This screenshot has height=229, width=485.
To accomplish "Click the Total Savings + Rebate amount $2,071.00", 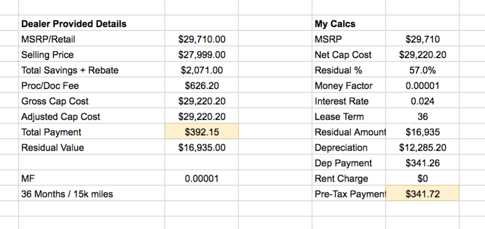I will (202, 70).
